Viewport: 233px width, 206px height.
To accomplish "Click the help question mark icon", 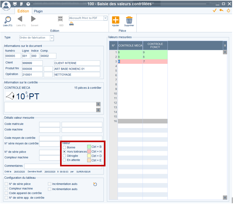I will (28, 4).
